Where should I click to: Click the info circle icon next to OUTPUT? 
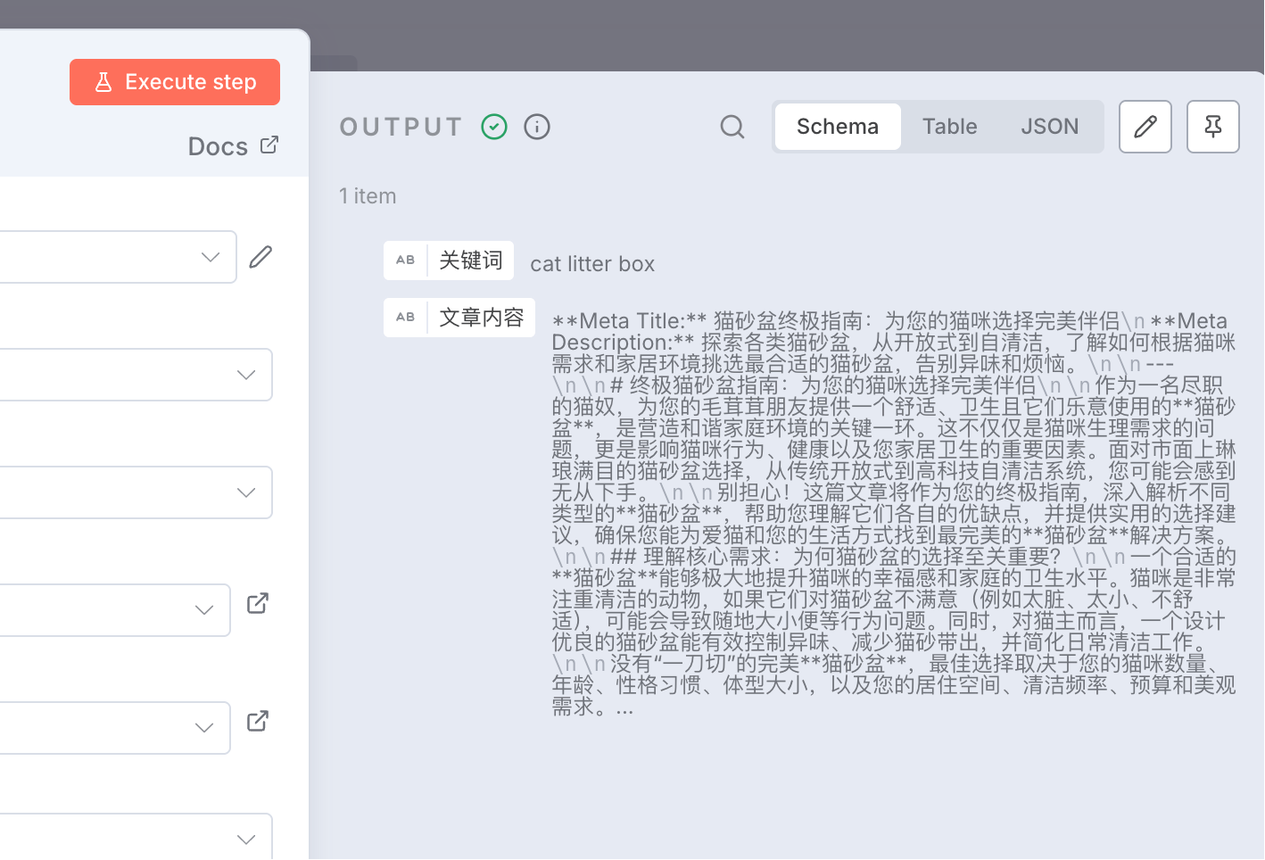point(537,127)
